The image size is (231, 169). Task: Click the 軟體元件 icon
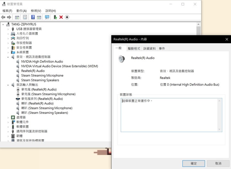pos(13,122)
